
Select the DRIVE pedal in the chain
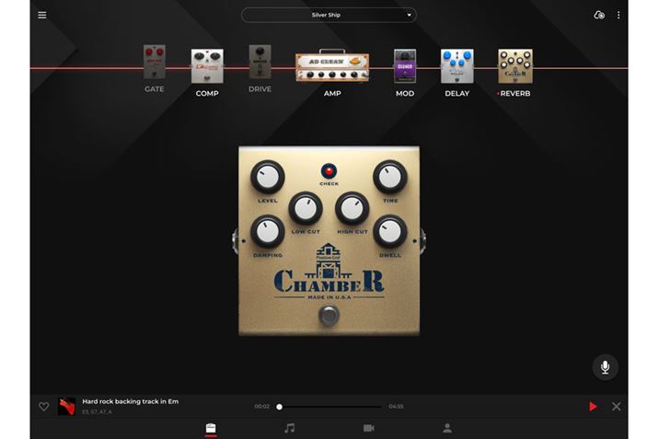[x=260, y=63]
